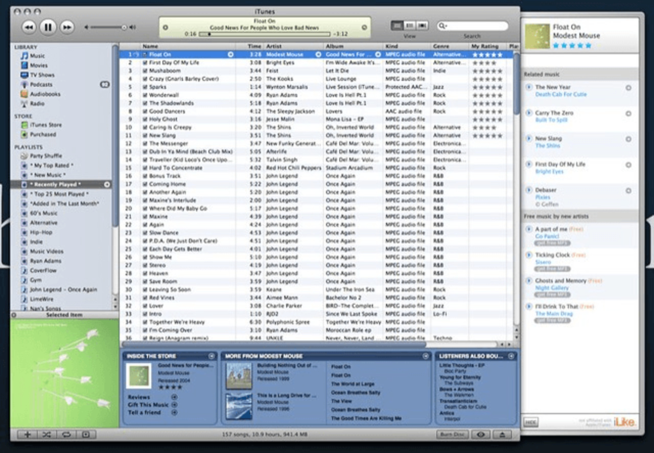Click the Burn Disc button
Image resolution: width=654 pixels, height=453 pixels.
pos(452,435)
